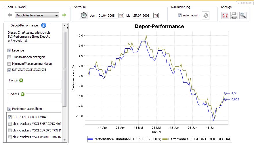
Task: Enable Minimum/Maximum markieren checkbox
Action: pos(9,64)
